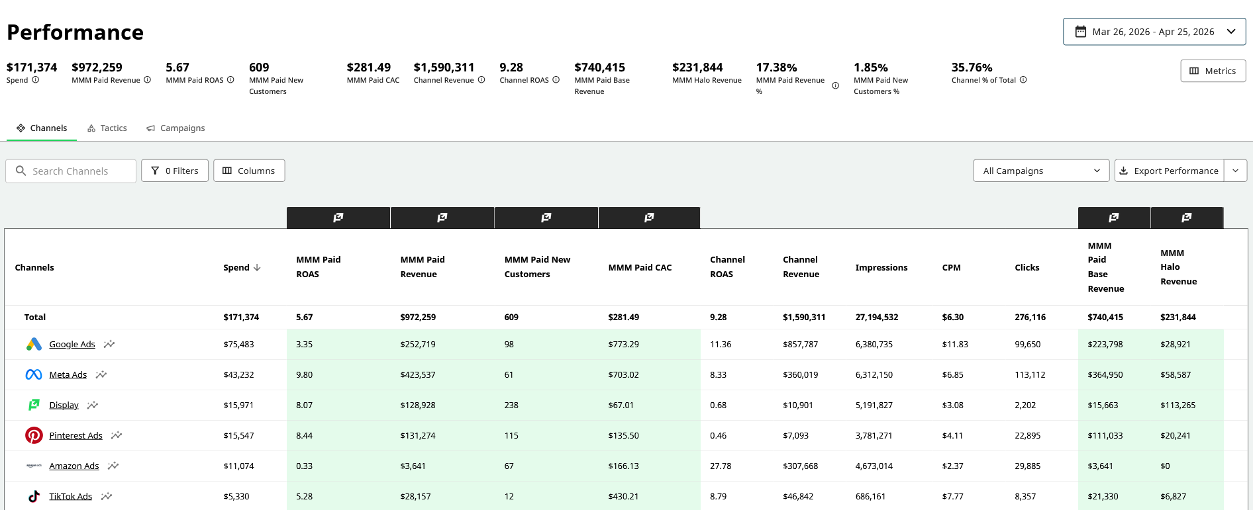Switch to the Tactics tab

click(x=107, y=128)
